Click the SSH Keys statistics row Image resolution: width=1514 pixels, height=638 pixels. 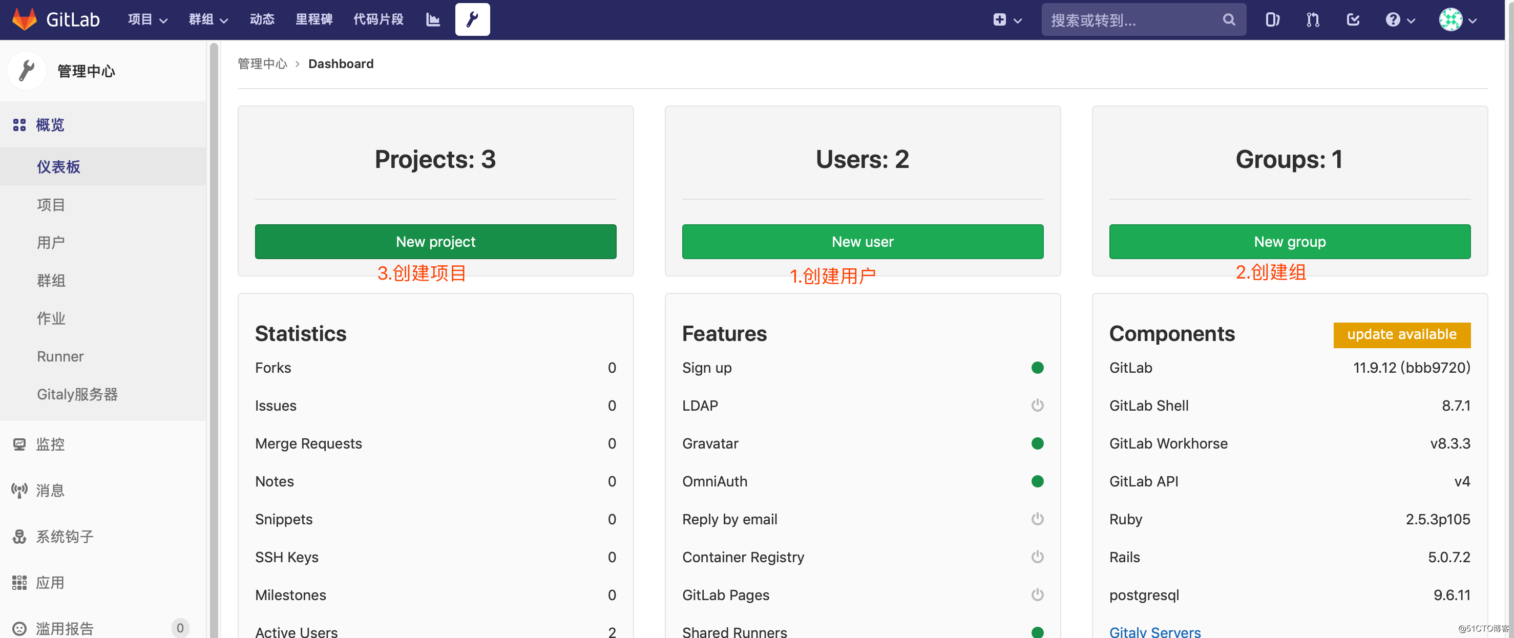point(435,557)
